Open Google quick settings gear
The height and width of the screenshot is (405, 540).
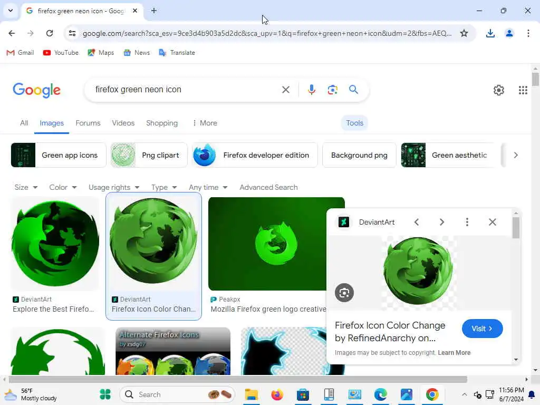(499, 90)
